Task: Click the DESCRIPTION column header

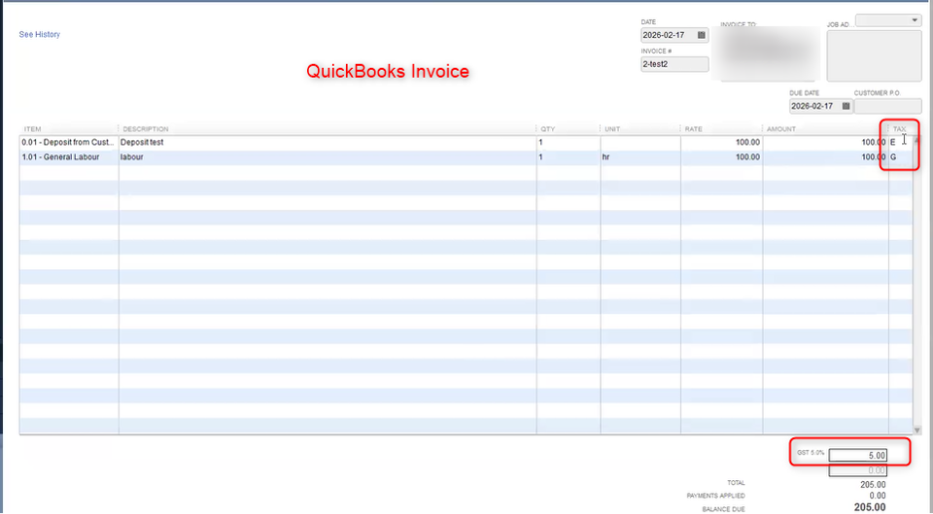Action: pyautogui.click(x=146, y=129)
